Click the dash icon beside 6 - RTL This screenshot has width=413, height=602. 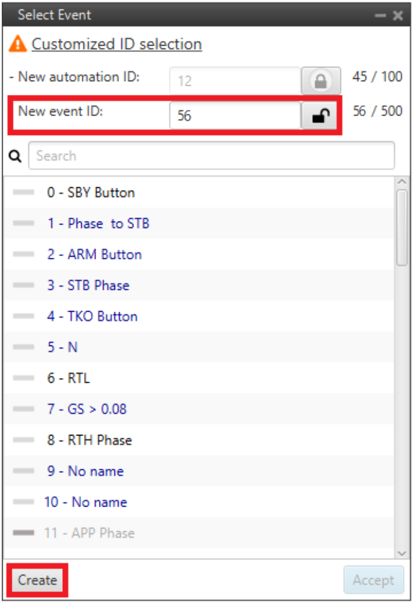point(24,378)
